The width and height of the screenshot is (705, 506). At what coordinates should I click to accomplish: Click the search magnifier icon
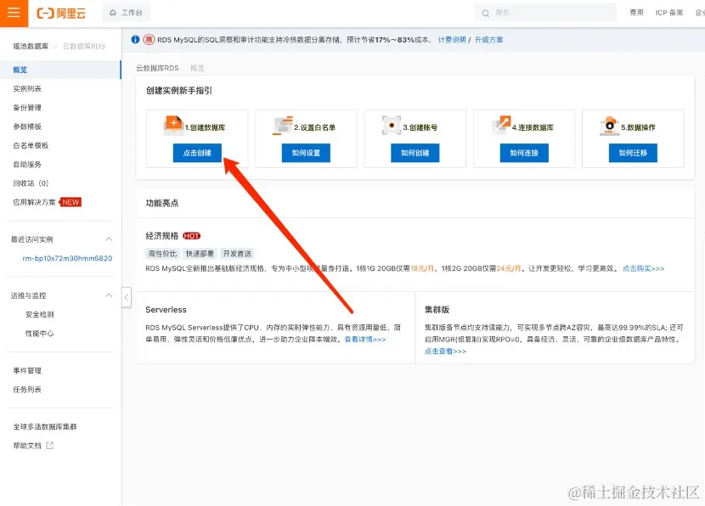pyautogui.click(x=486, y=13)
